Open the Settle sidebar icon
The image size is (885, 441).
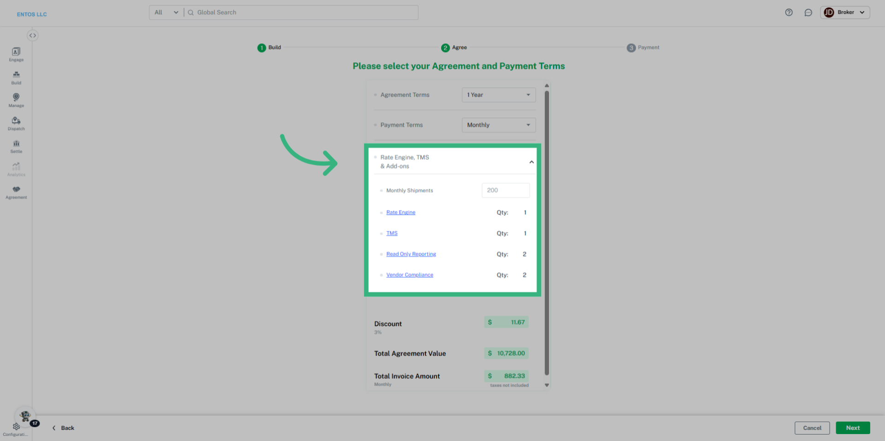tap(16, 146)
